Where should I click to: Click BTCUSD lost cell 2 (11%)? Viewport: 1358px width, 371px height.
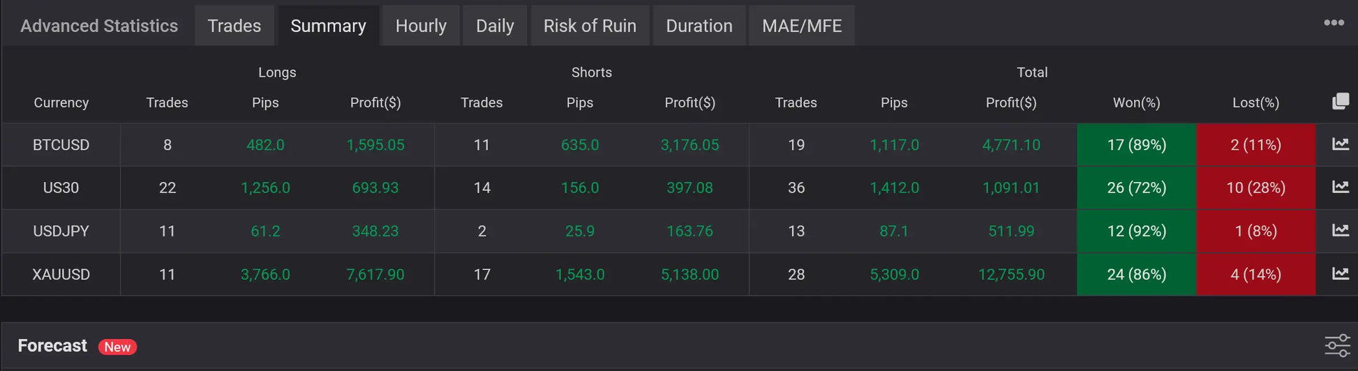coord(1256,145)
